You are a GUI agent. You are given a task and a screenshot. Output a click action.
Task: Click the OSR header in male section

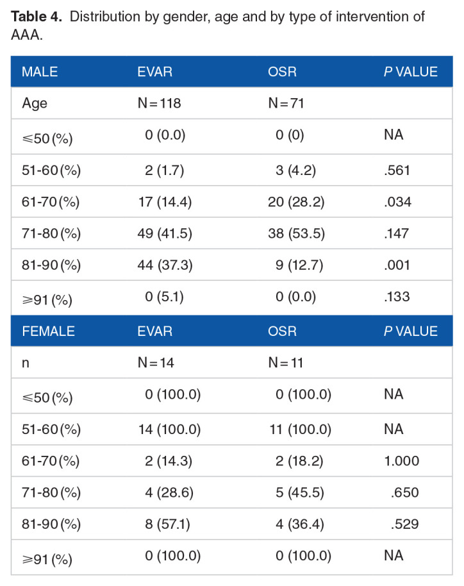pos(282,72)
